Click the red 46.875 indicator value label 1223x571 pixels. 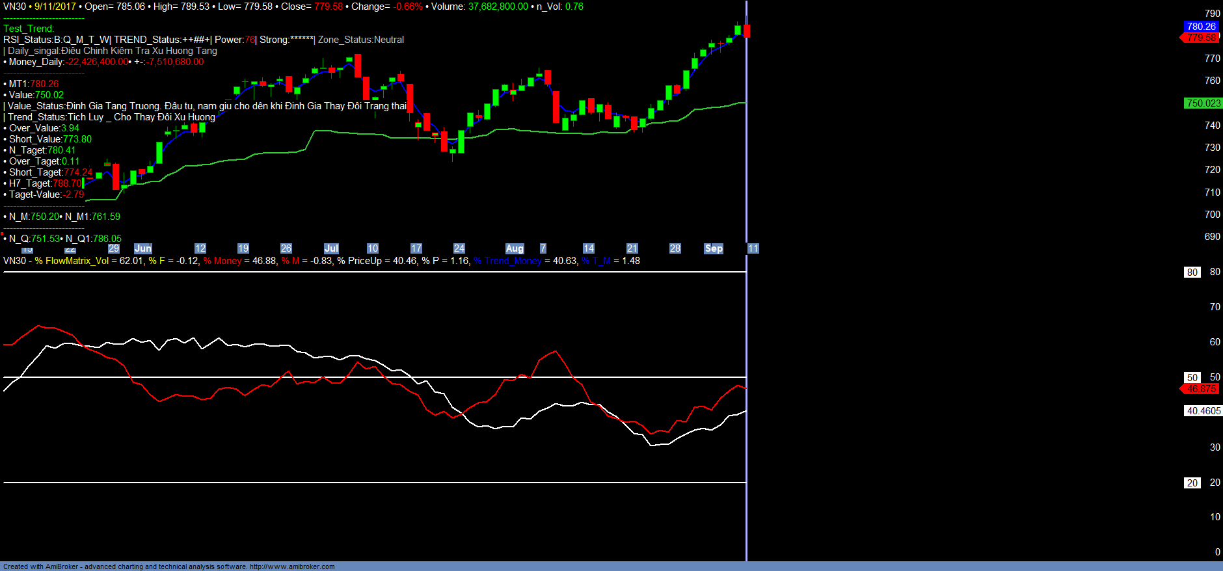click(x=1201, y=389)
